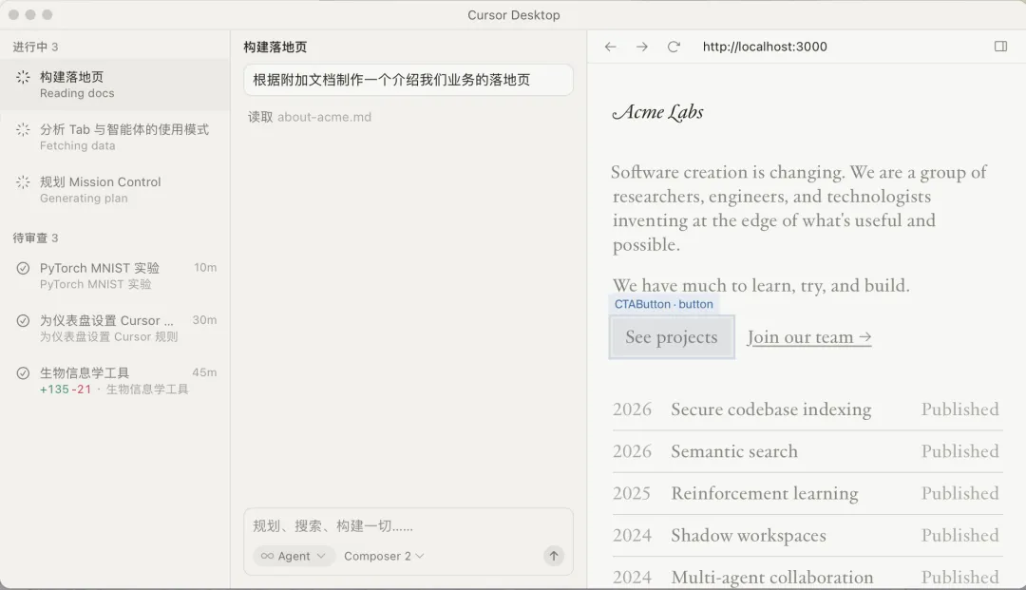Click checkmark icon of 为仪表盘设置 Cursor task
Image resolution: width=1026 pixels, height=590 pixels.
coord(23,320)
